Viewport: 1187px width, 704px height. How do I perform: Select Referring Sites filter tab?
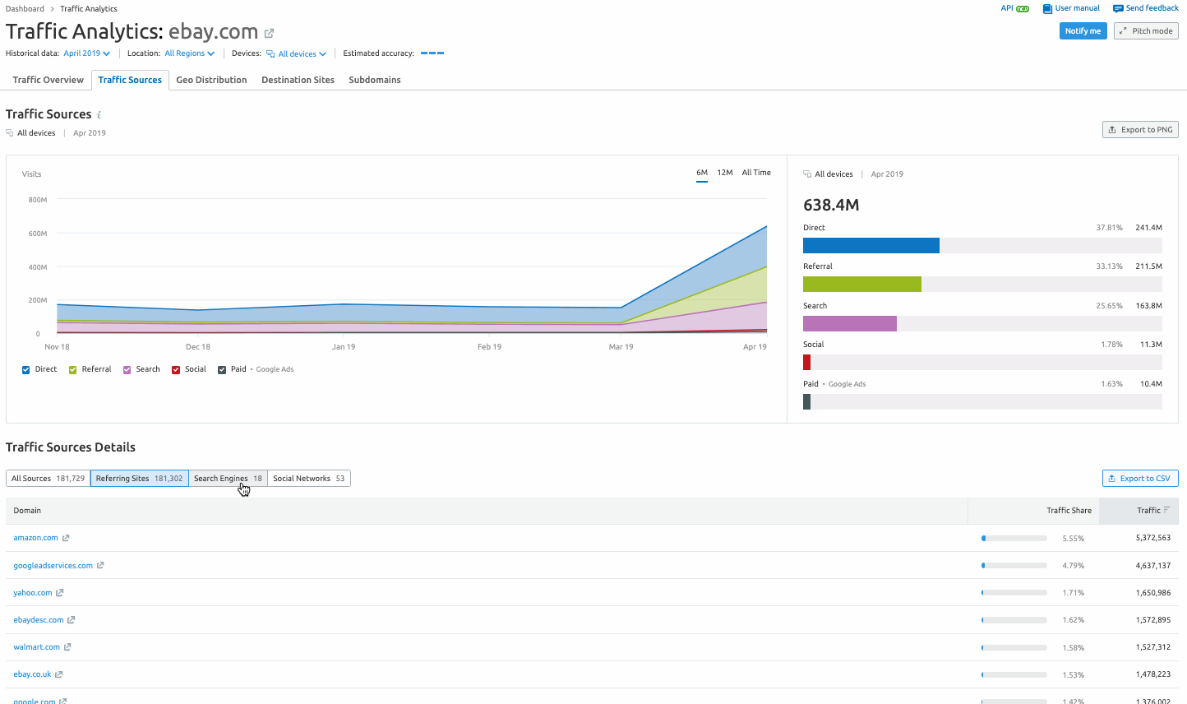pyautogui.click(x=139, y=479)
